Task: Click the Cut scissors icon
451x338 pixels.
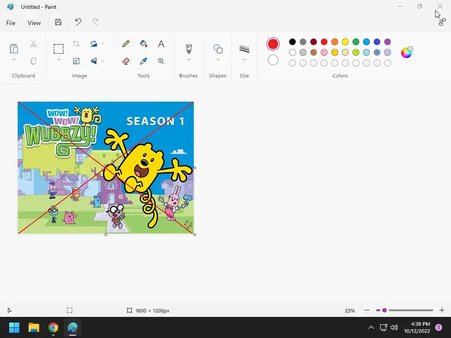Action: click(33, 44)
